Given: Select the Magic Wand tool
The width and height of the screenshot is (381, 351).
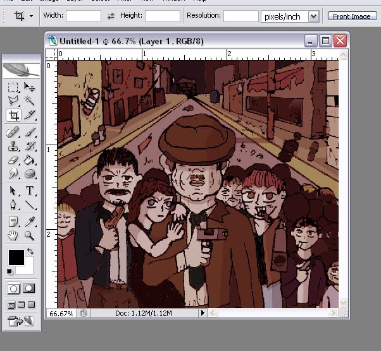Looking at the screenshot, I should pyautogui.click(x=29, y=100).
